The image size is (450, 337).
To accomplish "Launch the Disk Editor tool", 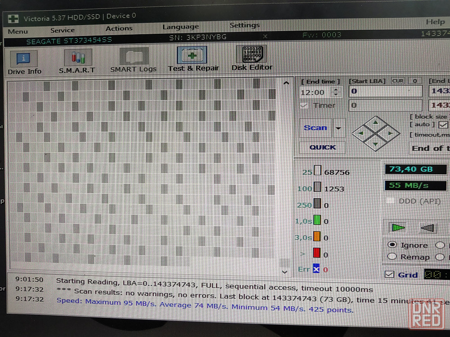I will click(x=252, y=58).
